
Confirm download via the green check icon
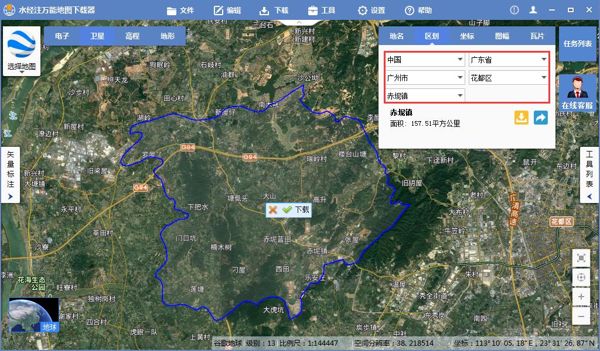pyautogui.click(x=288, y=211)
